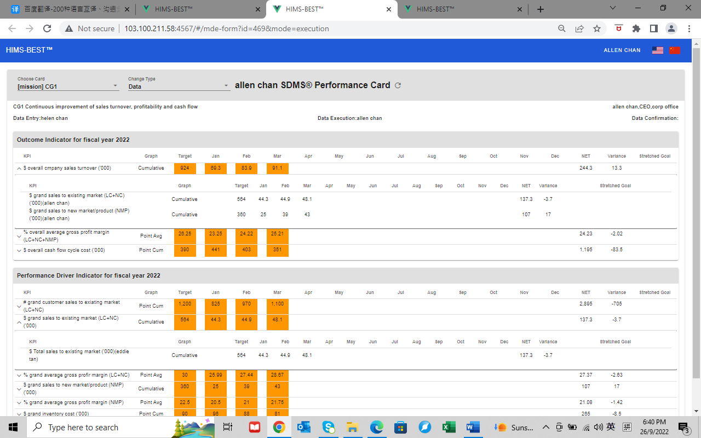Image resolution: width=701 pixels, height=438 pixels.
Task: Click the zoom magnifier icon in address bar
Action: tap(562, 28)
